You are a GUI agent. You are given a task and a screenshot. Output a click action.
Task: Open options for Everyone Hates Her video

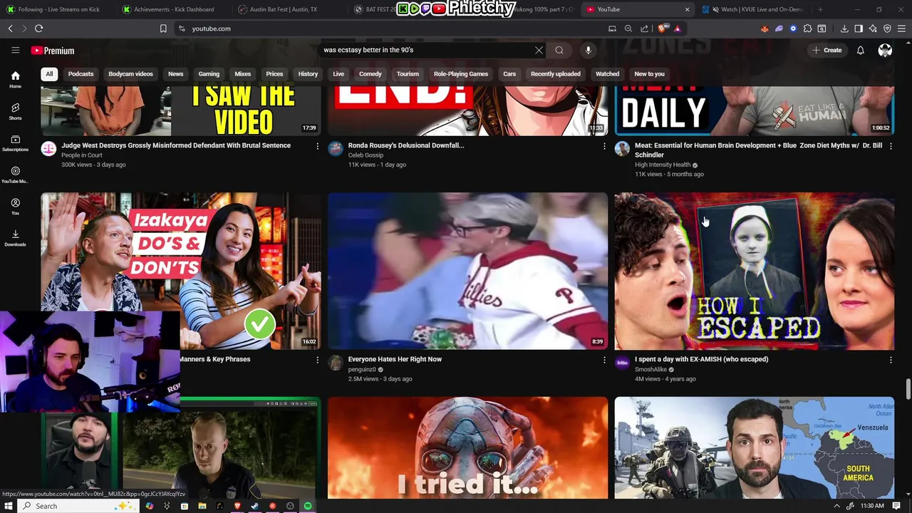pos(604,360)
